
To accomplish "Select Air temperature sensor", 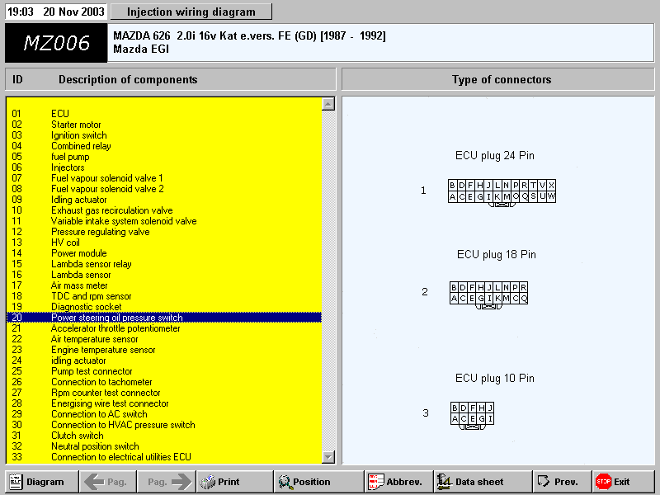I will click(164, 339).
